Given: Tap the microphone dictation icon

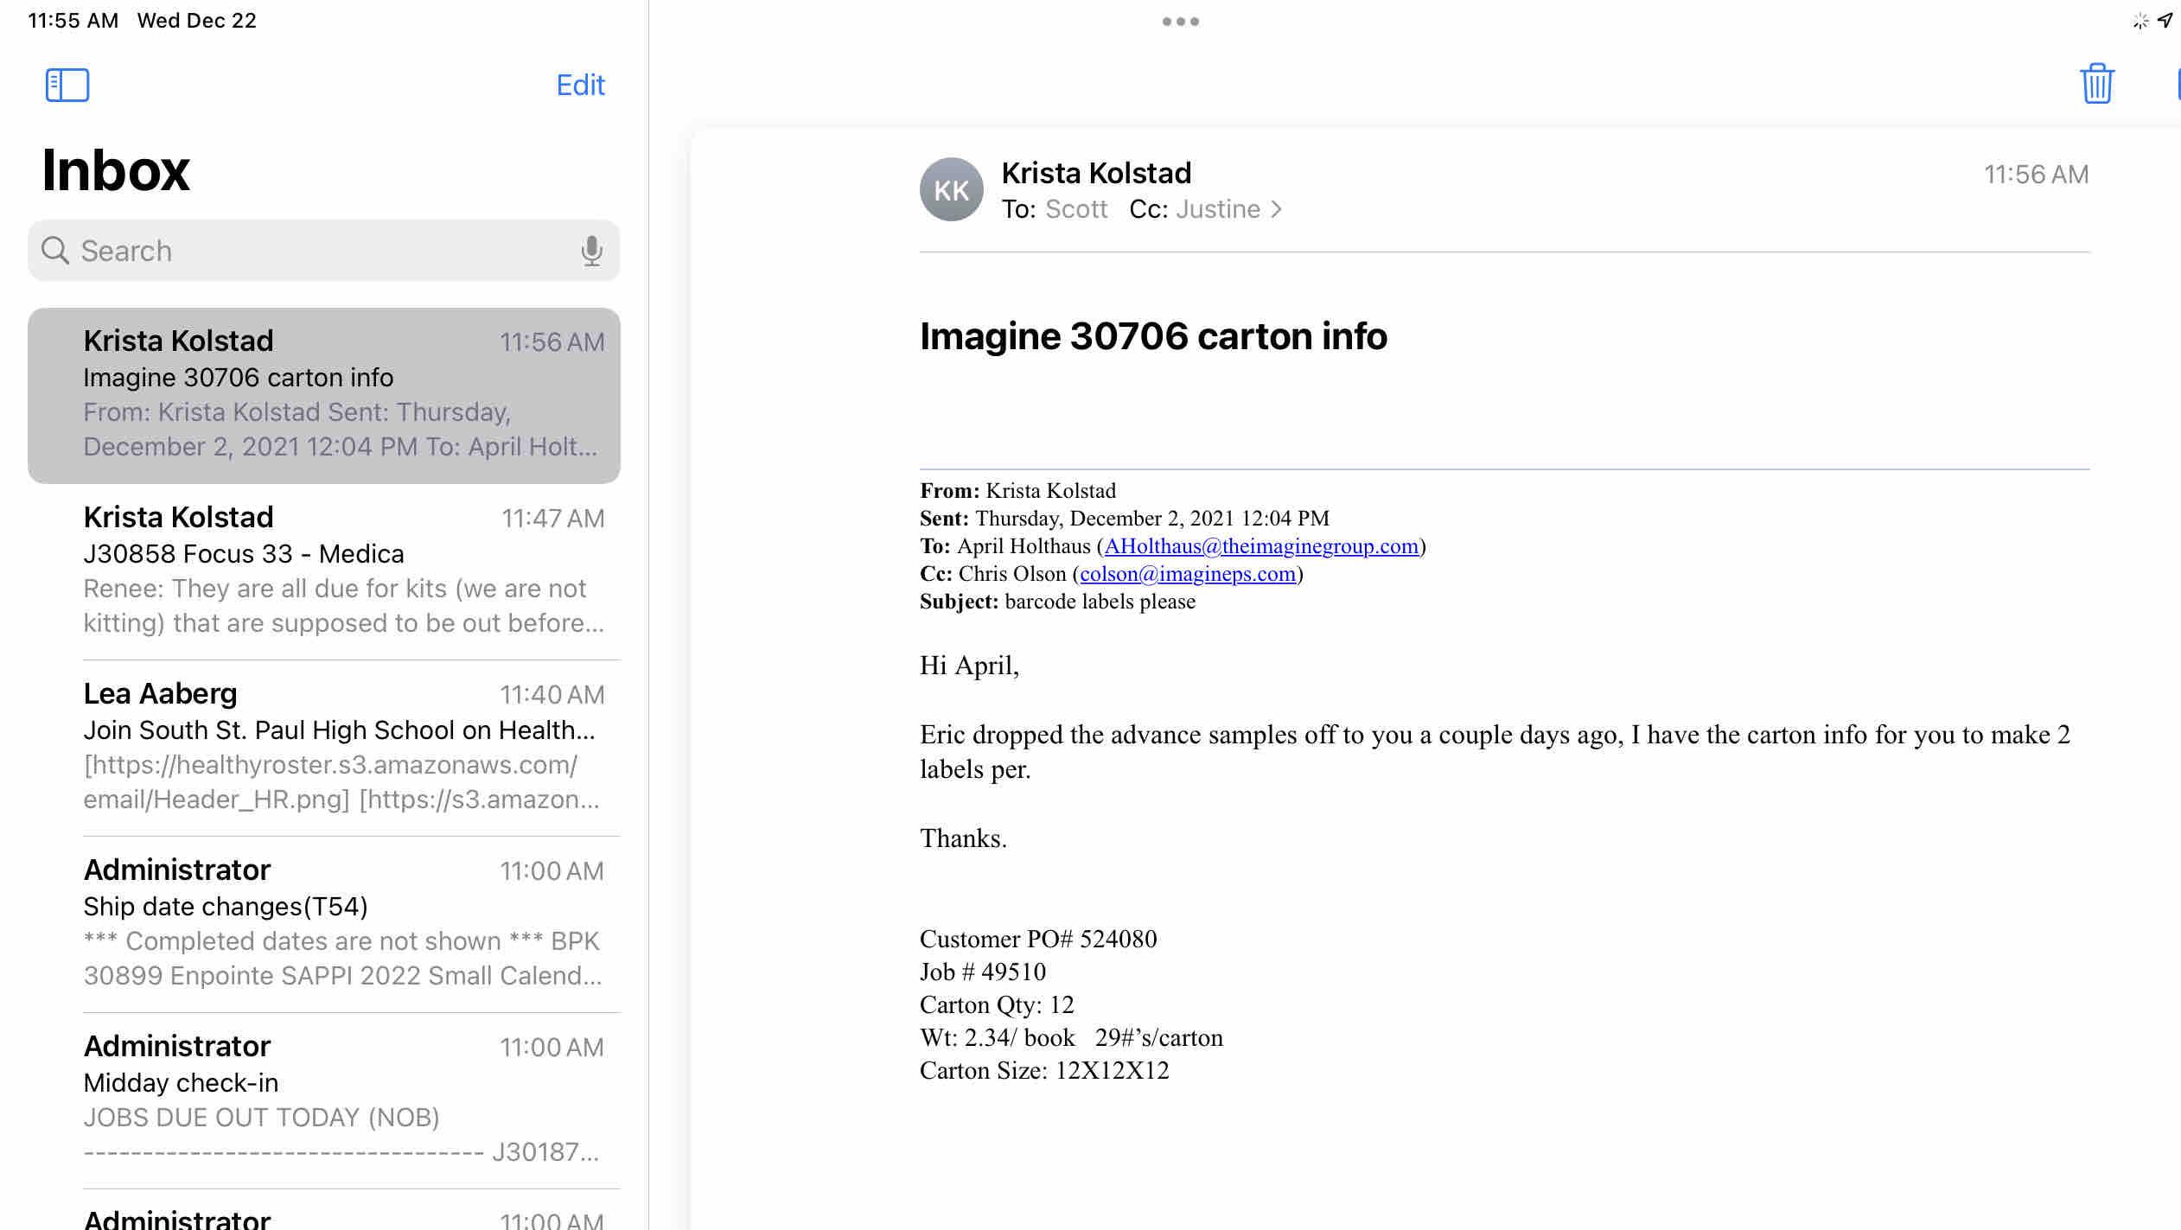Looking at the screenshot, I should (x=591, y=251).
